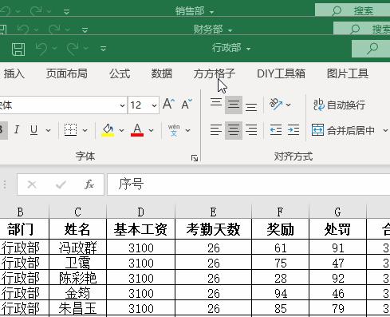Open 图片工具 tab
The image size is (390, 317).
348,73
